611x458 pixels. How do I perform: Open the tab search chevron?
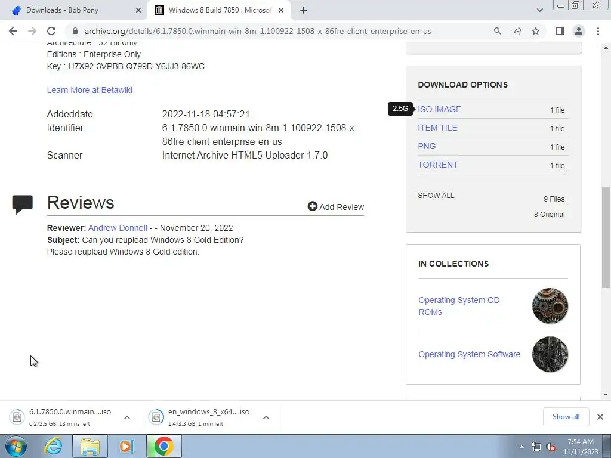point(539,10)
